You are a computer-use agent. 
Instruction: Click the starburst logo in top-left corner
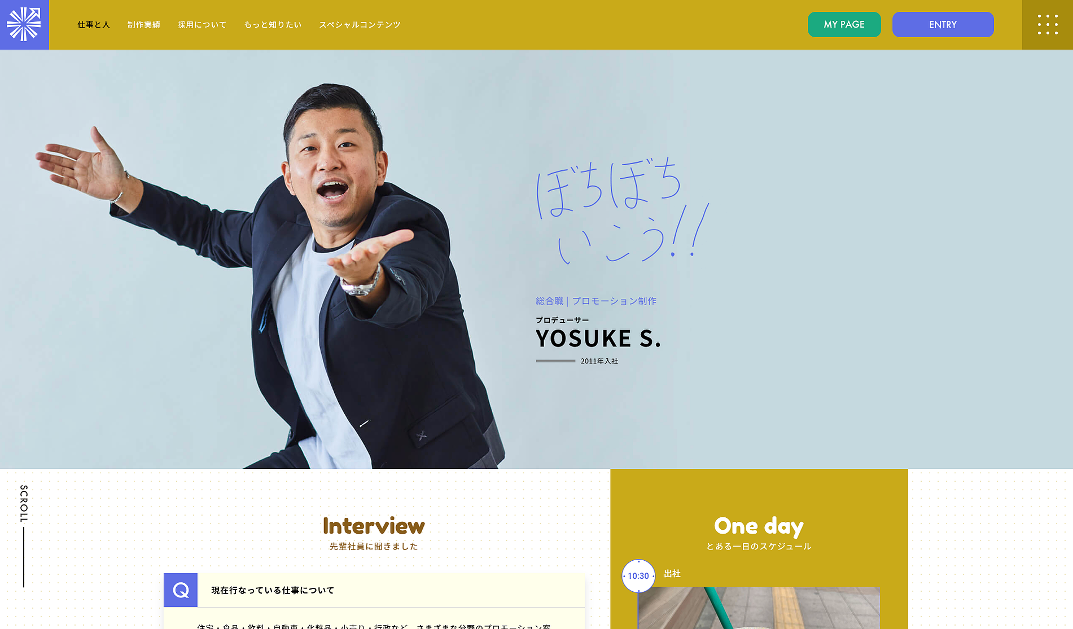(24, 24)
